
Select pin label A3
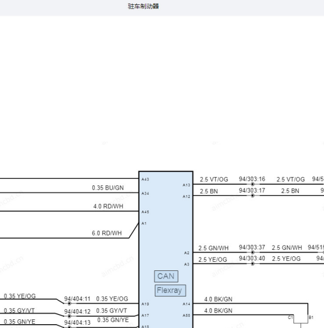tap(187, 264)
